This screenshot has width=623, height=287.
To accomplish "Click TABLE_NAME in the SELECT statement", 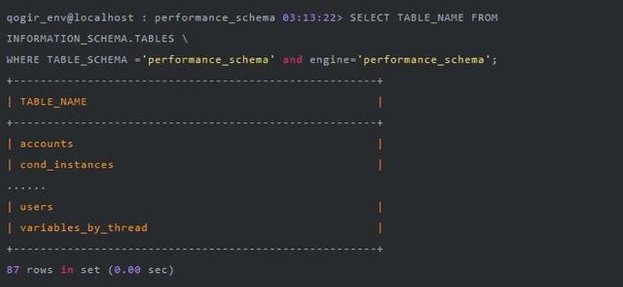I will (431, 18).
